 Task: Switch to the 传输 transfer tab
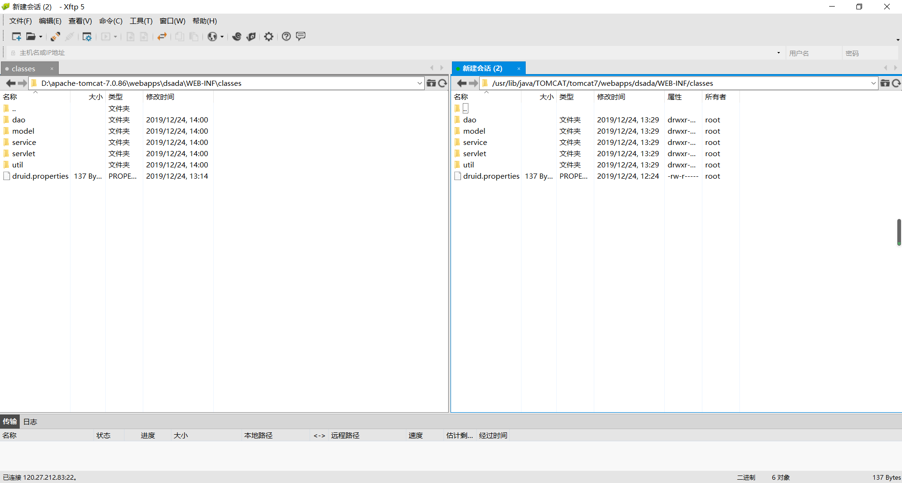coord(10,422)
